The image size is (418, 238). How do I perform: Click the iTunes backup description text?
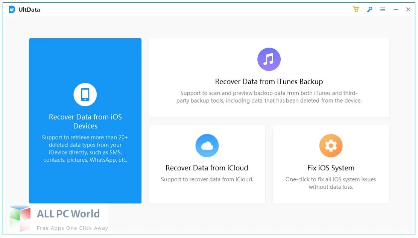pos(269,97)
